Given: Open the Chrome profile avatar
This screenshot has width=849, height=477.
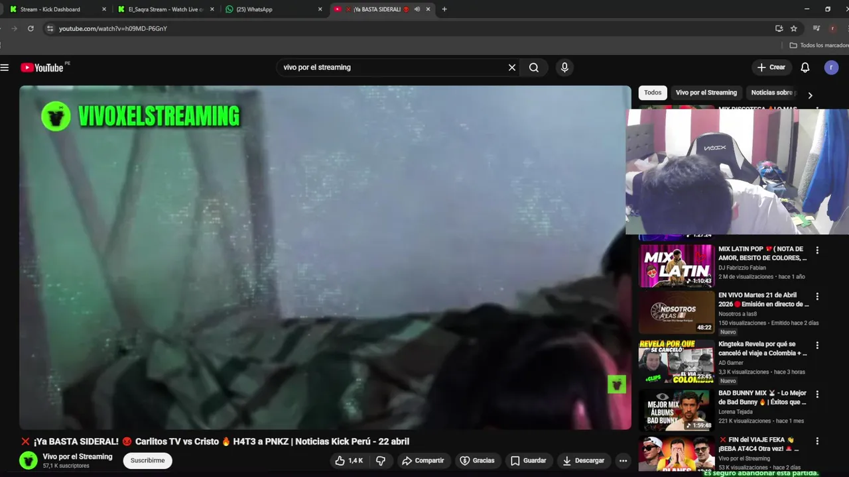Looking at the screenshot, I should pyautogui.click(x=832, y=28).
